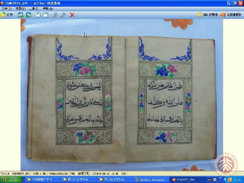
Task: Rotate the image clockwise
Action: pyautogui.click(x=46, y=15)
